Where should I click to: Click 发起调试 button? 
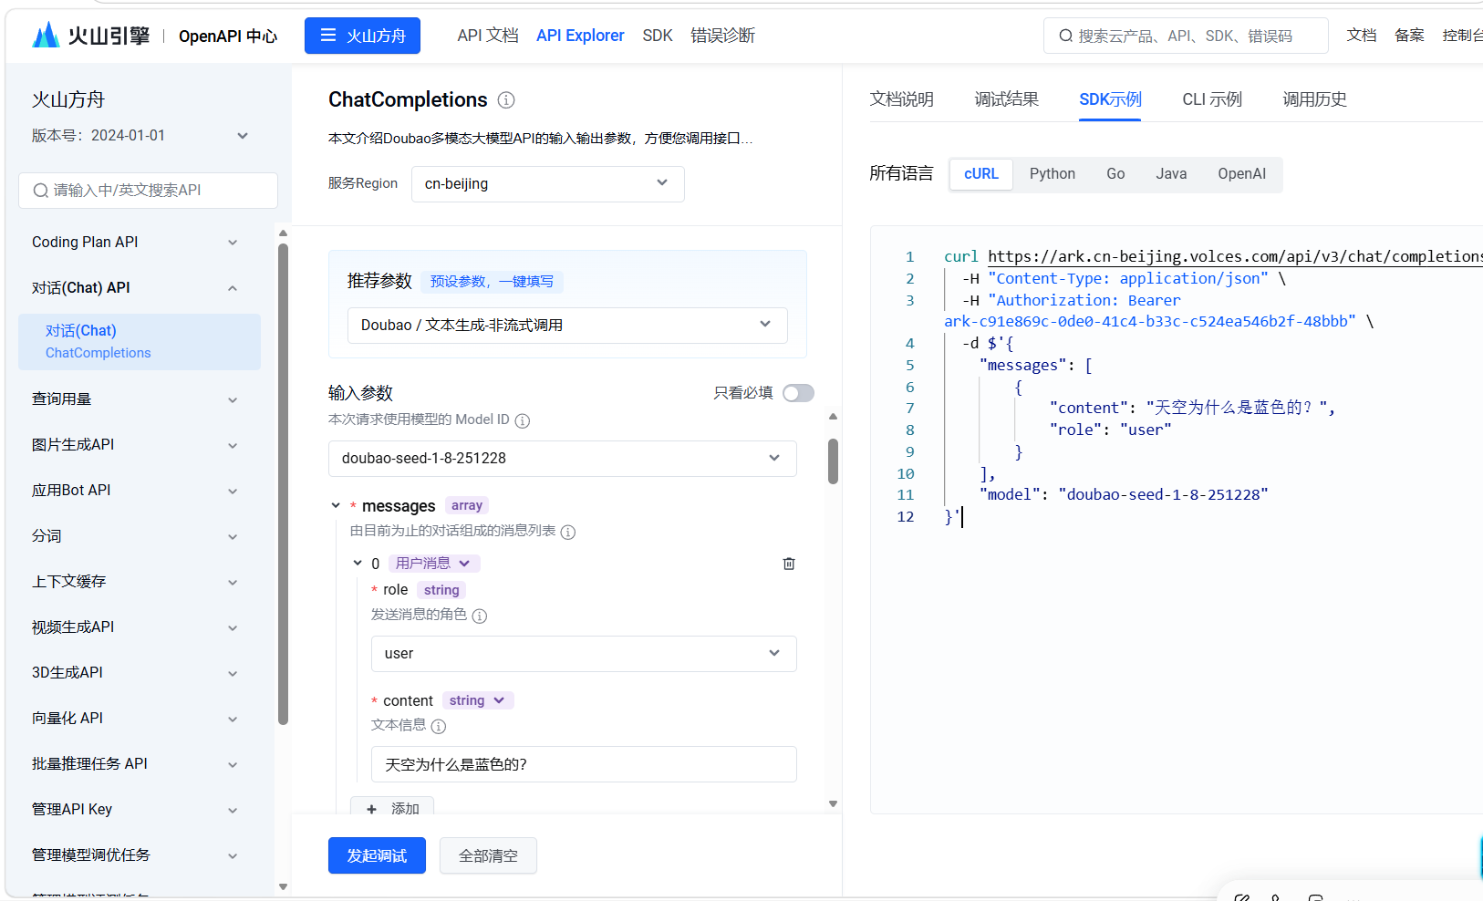pyautogui.click(x=377, y=855)
